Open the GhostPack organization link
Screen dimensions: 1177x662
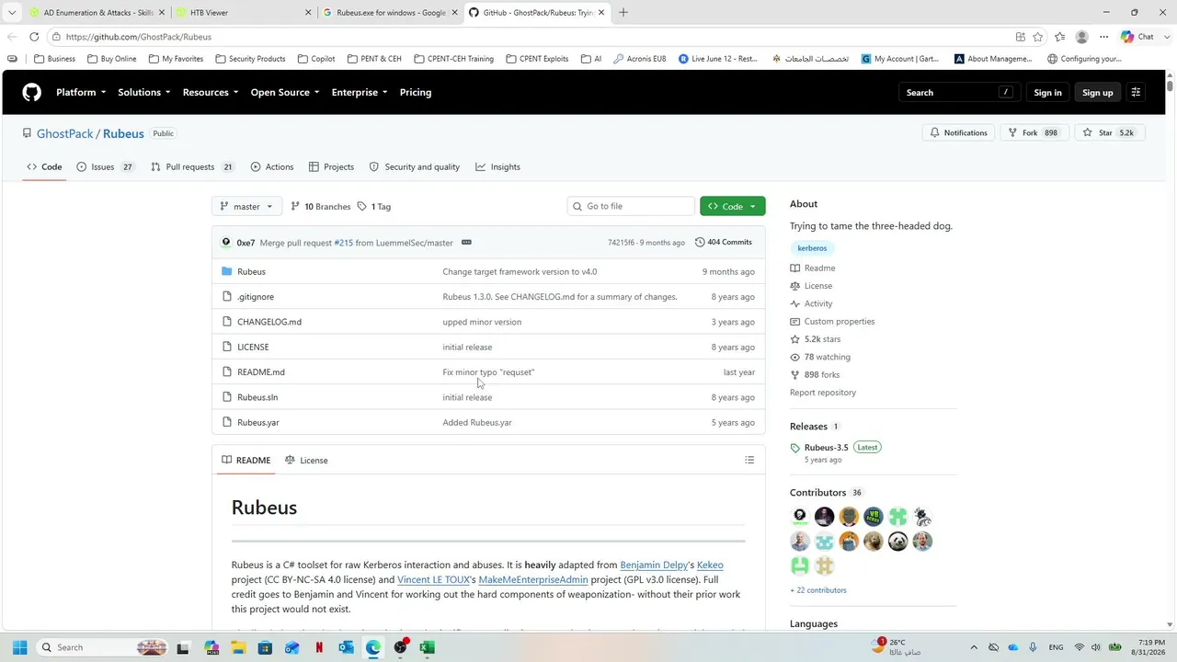coord(64,133)
